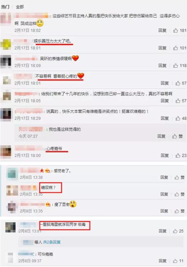Open avatar of 吴昕的表情很暖啊 commenter
Screen dimensions: 187x267
6,62
